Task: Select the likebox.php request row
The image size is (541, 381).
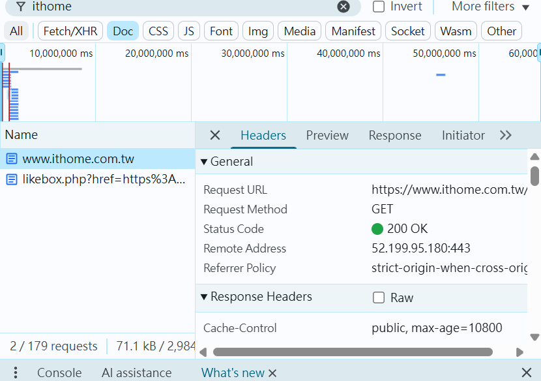Action: point(97,179)
